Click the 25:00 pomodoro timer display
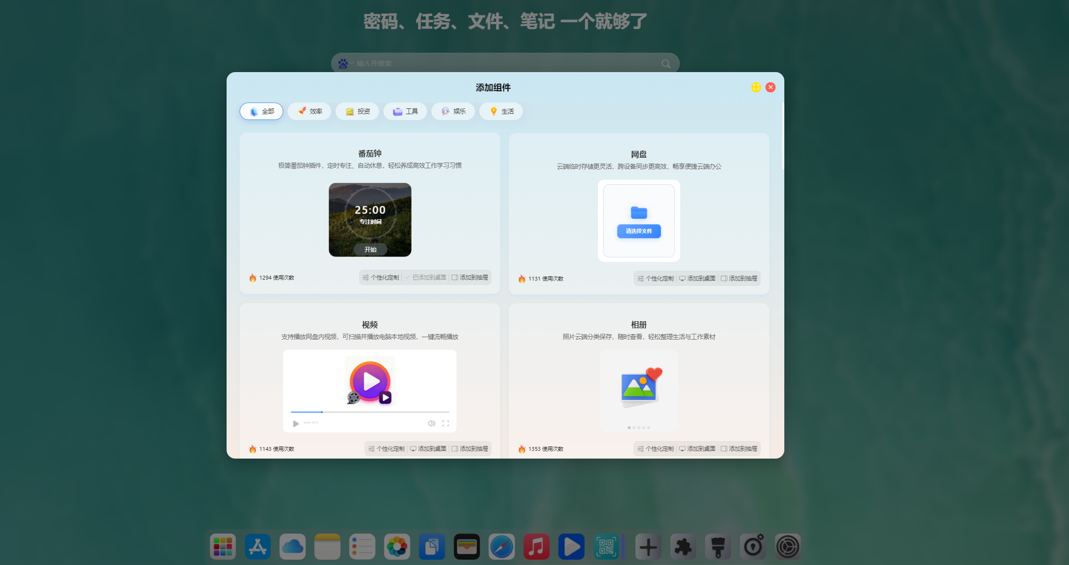Image resolution: width=1069 pixels, height=565 pixels. (x=370, y=210)
